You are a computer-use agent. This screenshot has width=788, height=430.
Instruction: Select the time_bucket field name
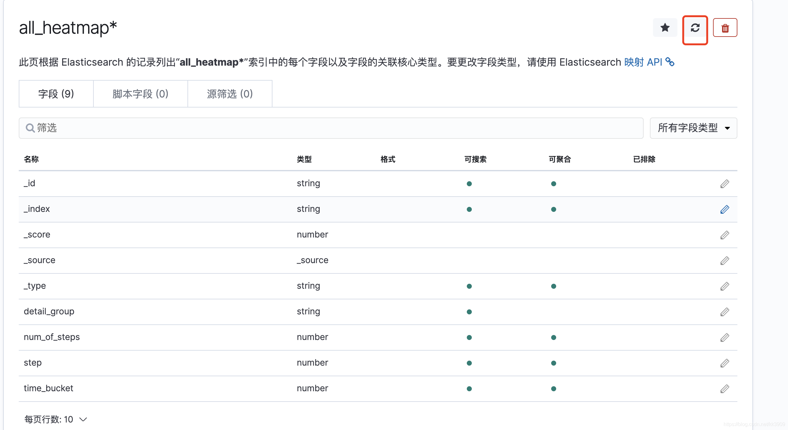point(48,388)
